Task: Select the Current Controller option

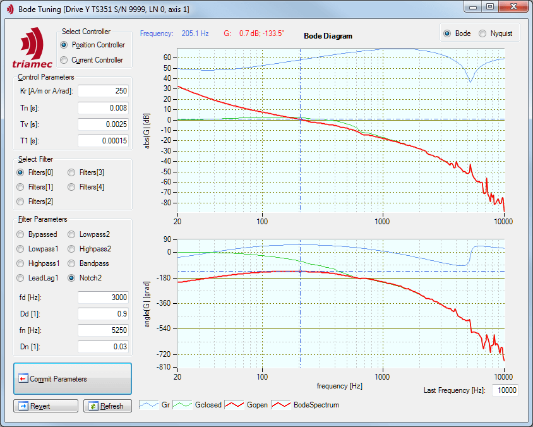Action: [x=64, y=60]
